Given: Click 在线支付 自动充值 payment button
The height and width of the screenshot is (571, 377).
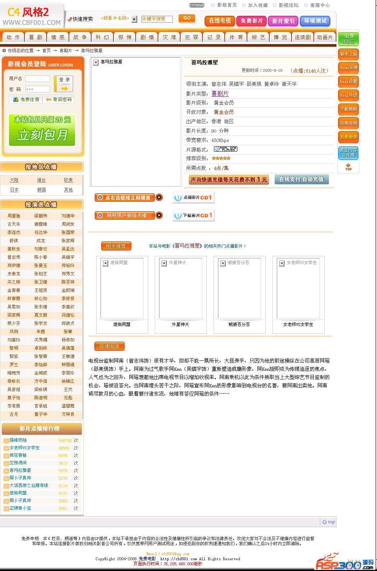Looking at the screenshot, I should click(x=302, y=179).
